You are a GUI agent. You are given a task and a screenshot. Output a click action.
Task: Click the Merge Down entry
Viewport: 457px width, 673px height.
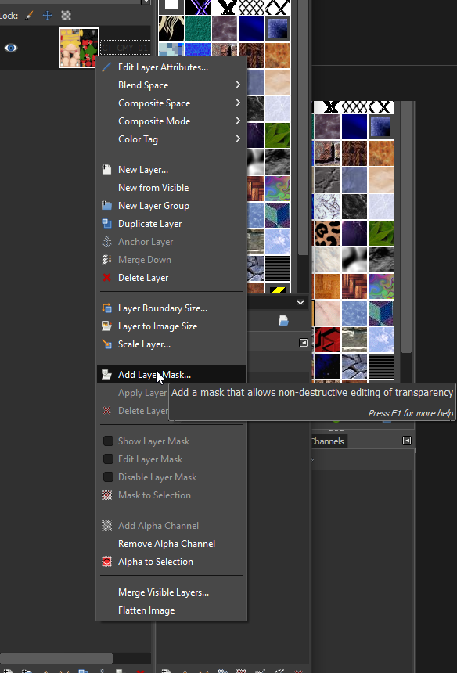click(171, 260)
